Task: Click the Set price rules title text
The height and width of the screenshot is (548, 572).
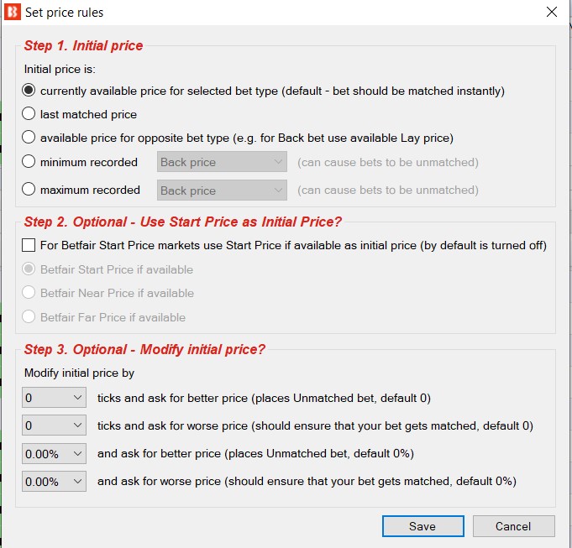Action: tap(64, 13)
